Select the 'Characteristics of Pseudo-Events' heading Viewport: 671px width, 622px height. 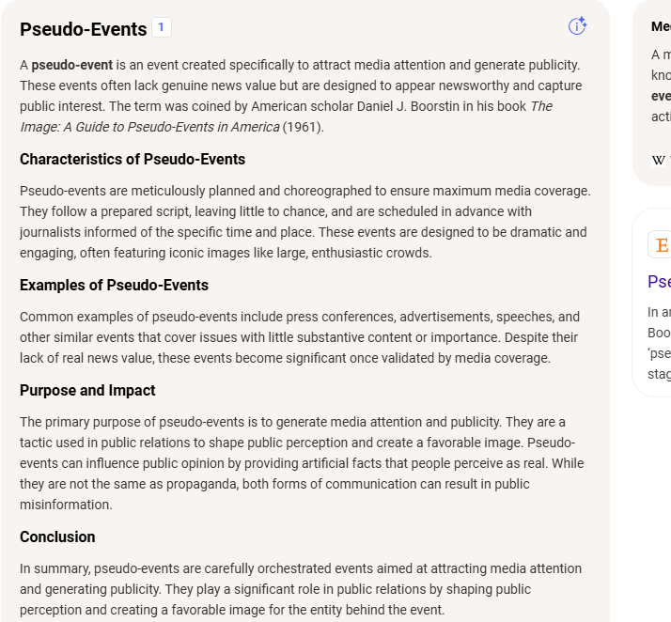[x=133, y=159]
